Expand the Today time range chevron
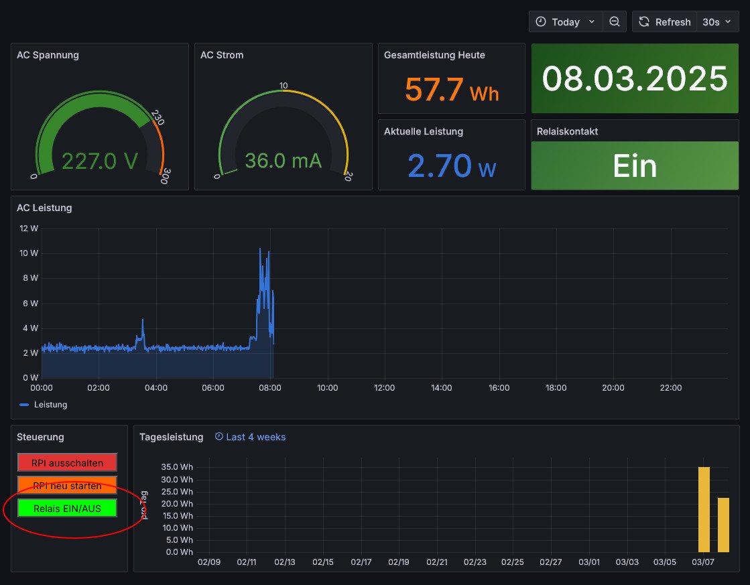This screenshot has height=585, width=750. pos(591,22)
